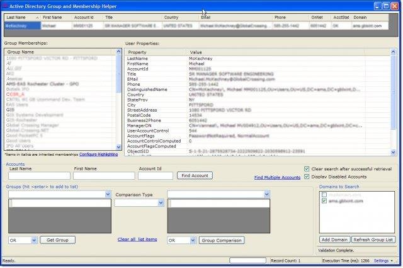Viewport: 403px width, 268px height.
Task: Click the application icon in title bar
Action: (6, 6)
